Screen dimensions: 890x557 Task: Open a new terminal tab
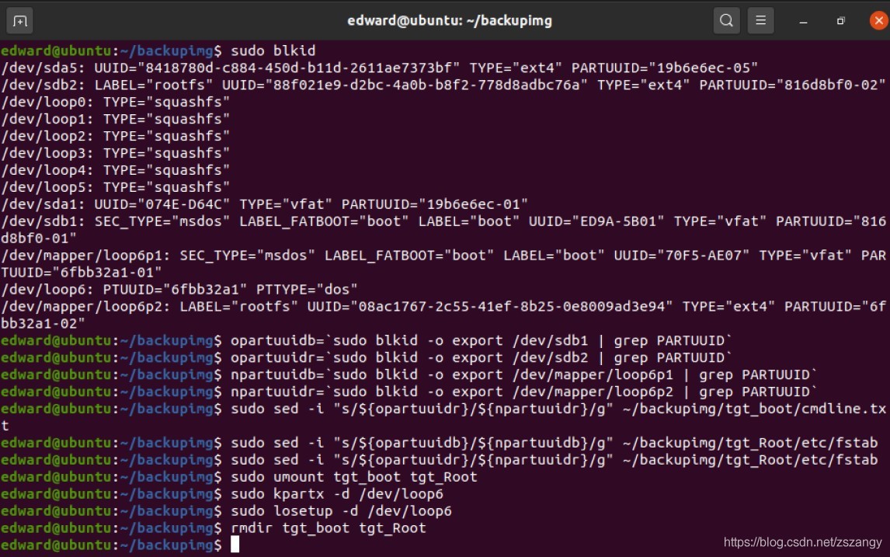pyautogui.click(x=20, y=21)
